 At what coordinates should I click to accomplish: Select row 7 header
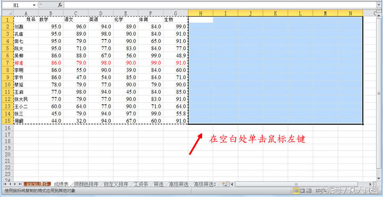[x=7, y=63]
